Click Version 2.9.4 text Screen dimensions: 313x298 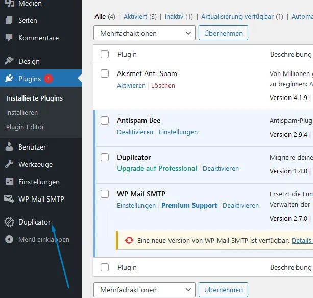[x=288, y=134]
